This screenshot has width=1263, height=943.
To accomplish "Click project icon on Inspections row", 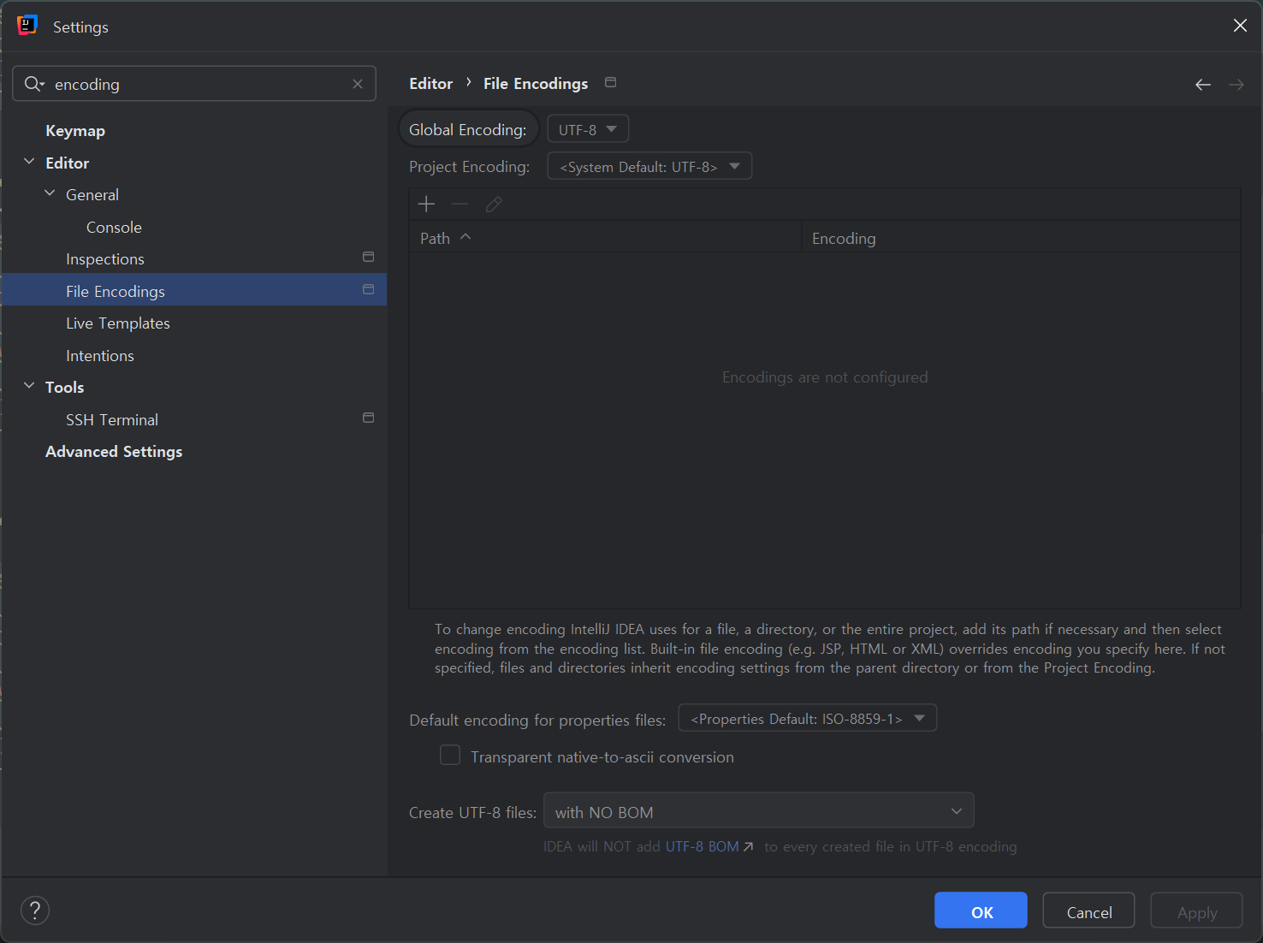I will click(x=369, y=257).
